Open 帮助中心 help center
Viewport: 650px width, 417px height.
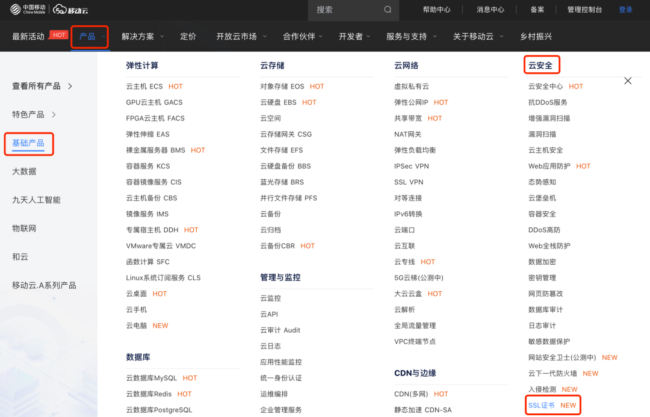pos(436,10)
